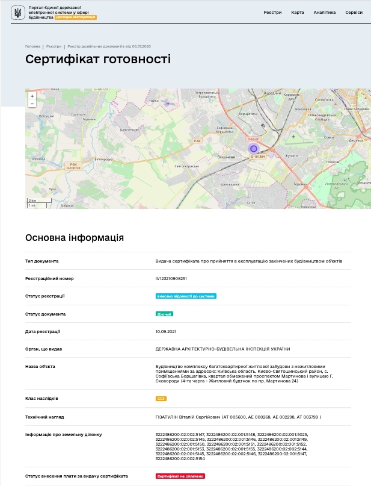This screenshot has width=371, height=486.
Task: Click the land parcel cadastral numbers text
Action: 231,446
